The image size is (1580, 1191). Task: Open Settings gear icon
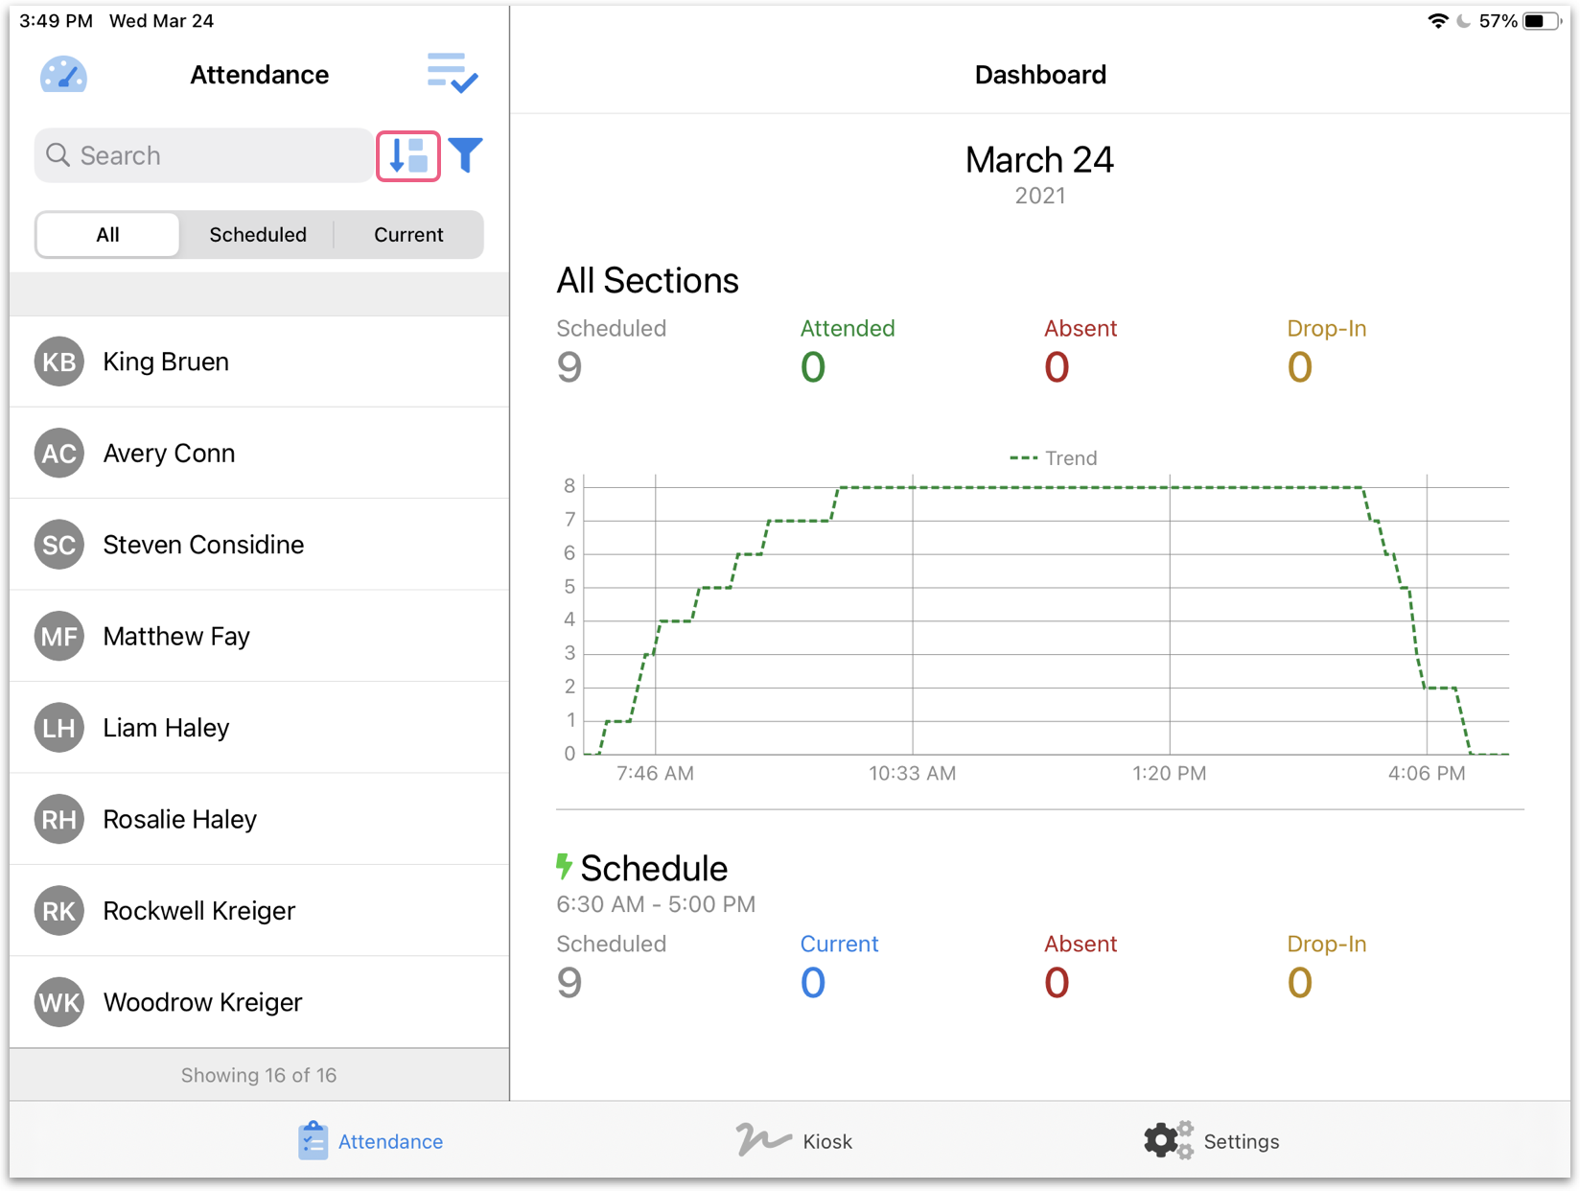coord(1167,1140)
